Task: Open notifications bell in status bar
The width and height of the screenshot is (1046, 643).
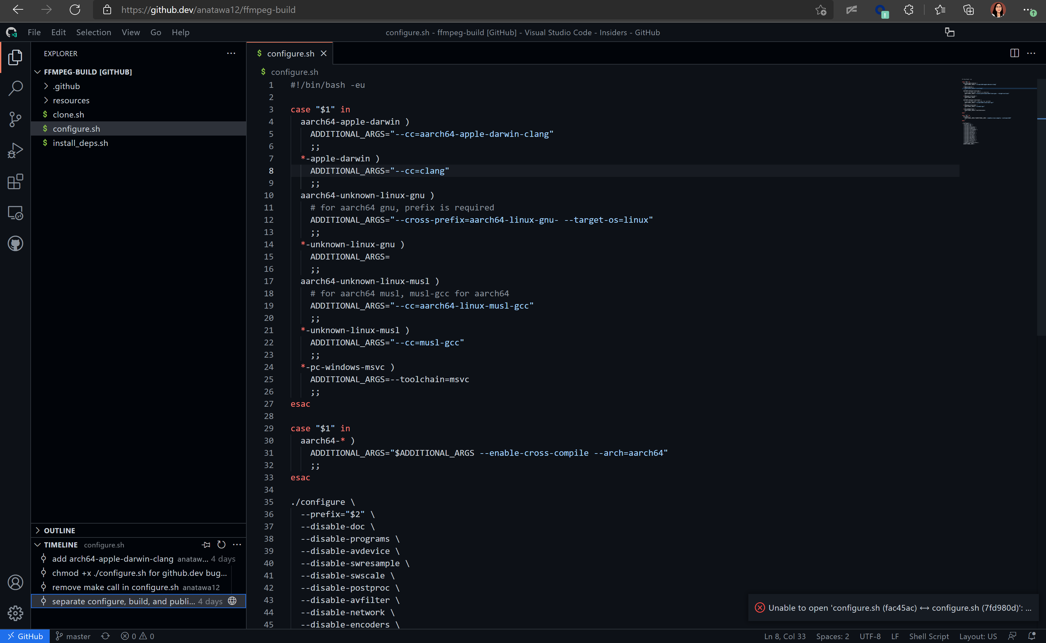Action: click(1031, 636)
